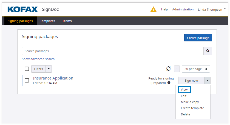
Task: Click the yellow warning triangle icon
Action: (x=154, y=9)
